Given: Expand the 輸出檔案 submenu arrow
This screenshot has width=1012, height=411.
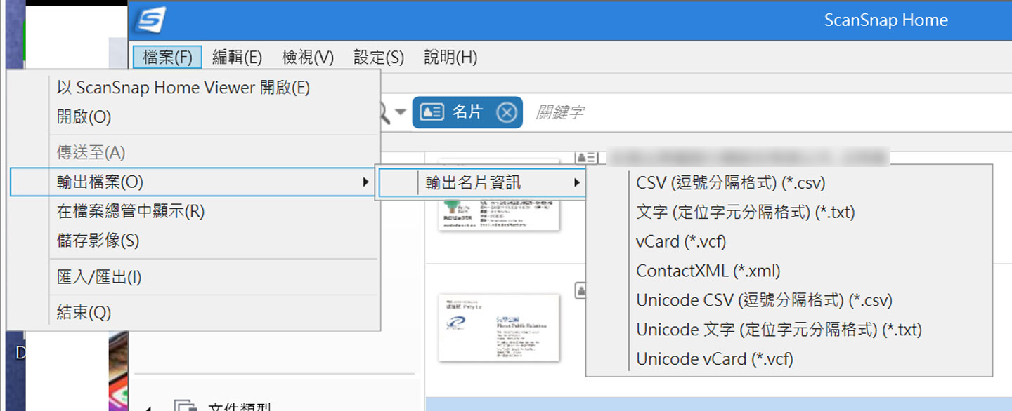Looking at the screenshot, I should [366, 182].
